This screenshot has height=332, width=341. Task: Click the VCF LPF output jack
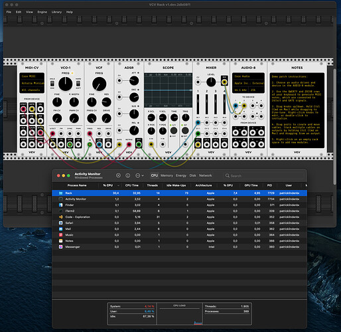click(x=99, y=145)
